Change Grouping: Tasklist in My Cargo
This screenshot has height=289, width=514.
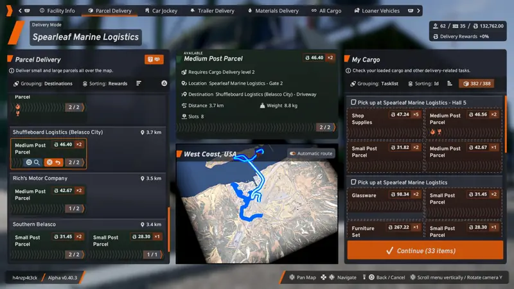click(x=374, y=83)
